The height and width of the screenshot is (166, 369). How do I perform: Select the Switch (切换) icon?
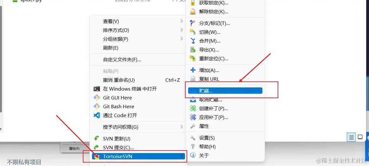click(x=193, y=32)
